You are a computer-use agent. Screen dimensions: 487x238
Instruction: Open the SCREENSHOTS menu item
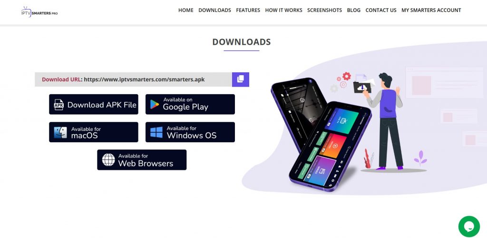324,10
